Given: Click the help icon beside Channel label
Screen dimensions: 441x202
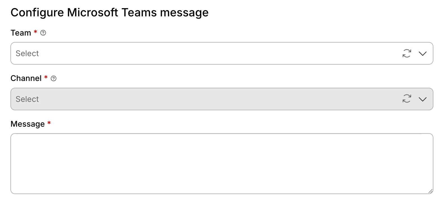Looking at the screenshot, I should tap(54, 79).
